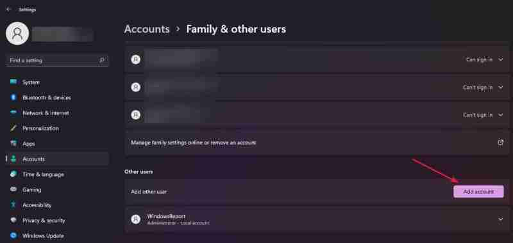Open external link icon for family settings
Viewport: 513px width, 243px height.
500,143
